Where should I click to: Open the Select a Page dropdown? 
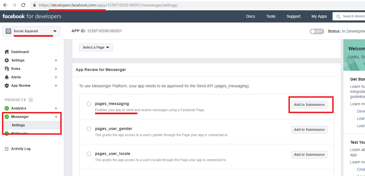point(96,47)
